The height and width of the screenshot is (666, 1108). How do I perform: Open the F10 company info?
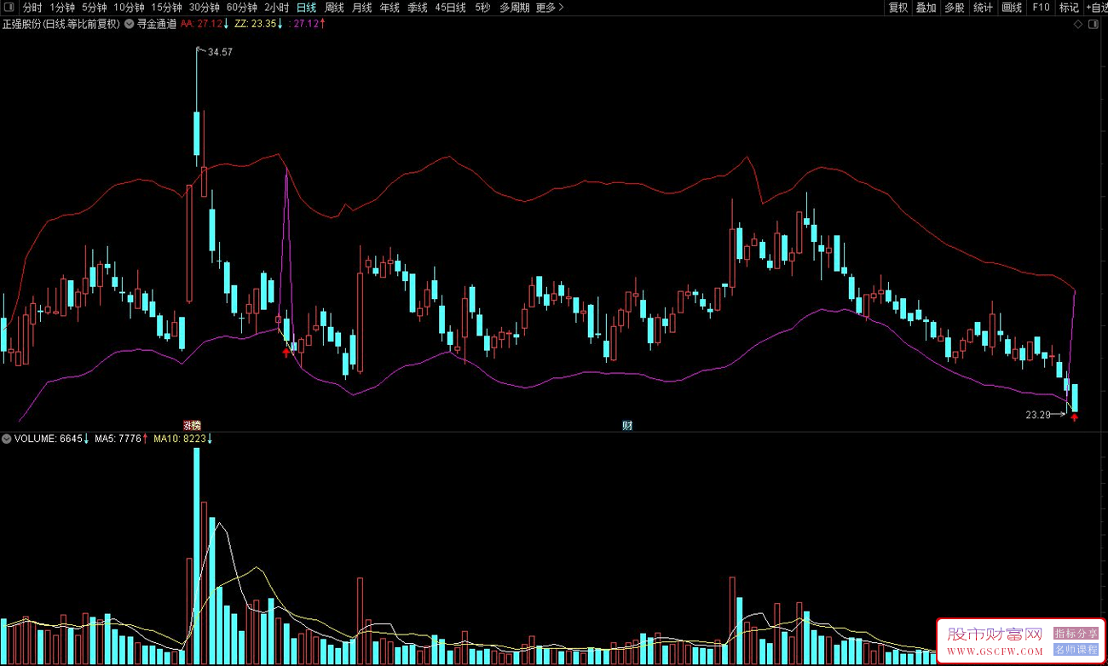pyautogui.click(x=1041, y=8)
